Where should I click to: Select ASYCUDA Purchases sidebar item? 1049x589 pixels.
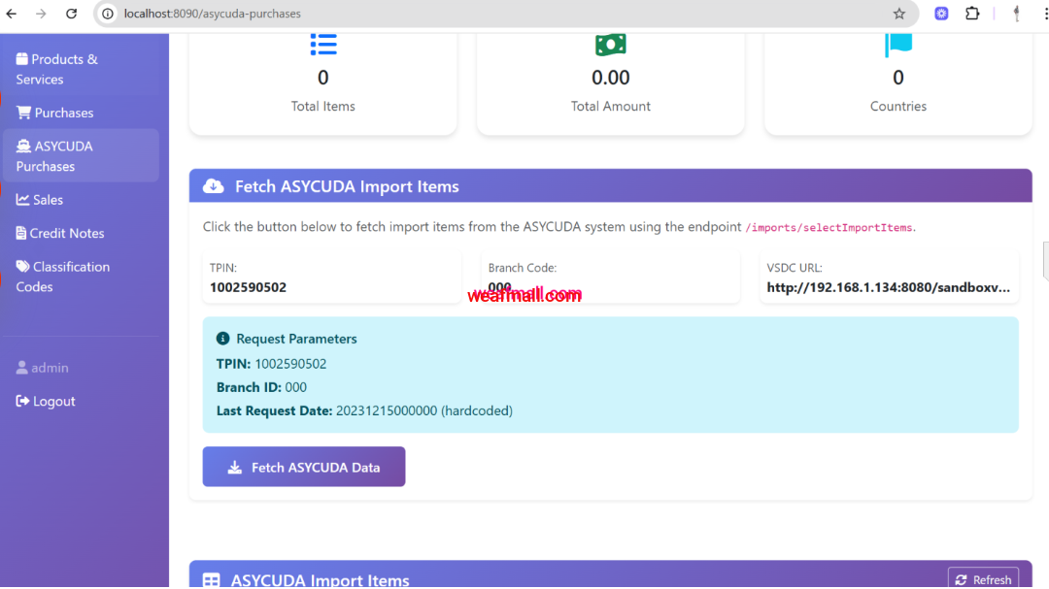(81, 156)
